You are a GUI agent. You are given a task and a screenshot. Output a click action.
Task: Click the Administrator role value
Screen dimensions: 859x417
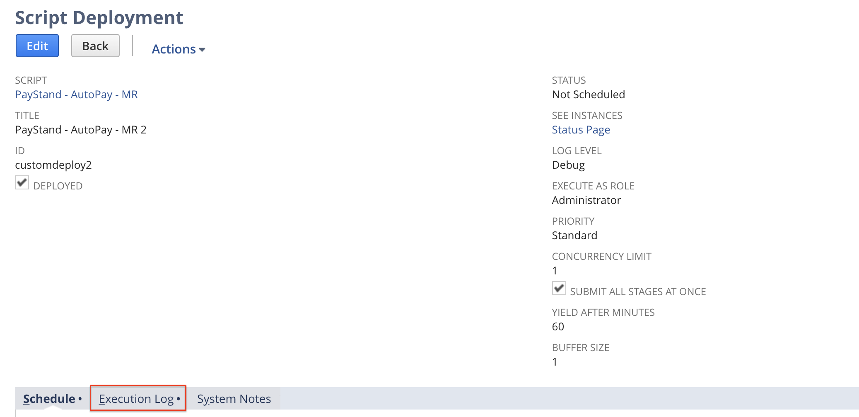(586, 200)
